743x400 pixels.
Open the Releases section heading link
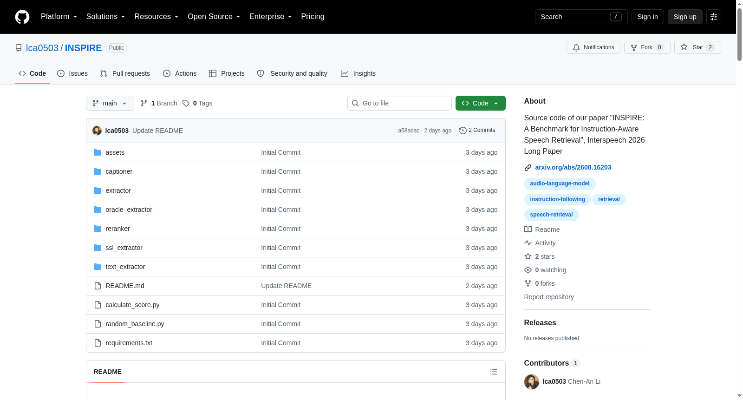(540, 323)
